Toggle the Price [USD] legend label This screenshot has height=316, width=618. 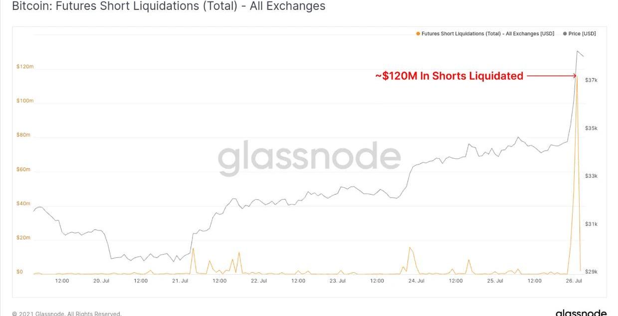pos(582,34)
